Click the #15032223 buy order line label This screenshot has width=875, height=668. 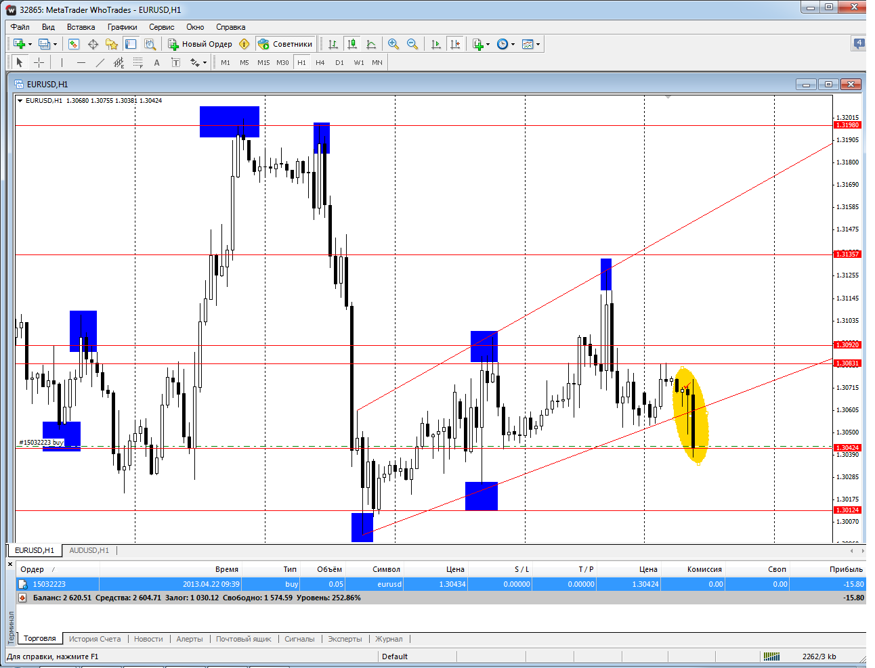[41, 443]
